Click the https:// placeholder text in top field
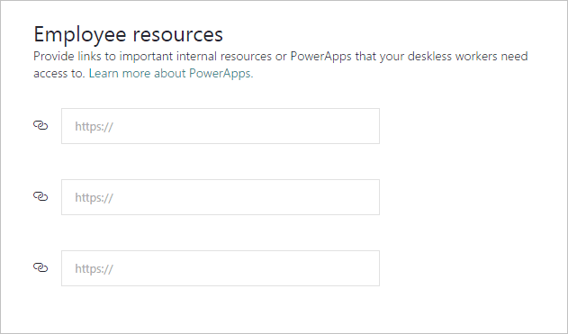568x334 pixels. (95, 126)
